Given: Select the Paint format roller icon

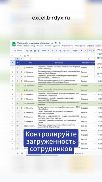Looking at the screenshot, I should [39, 51].
